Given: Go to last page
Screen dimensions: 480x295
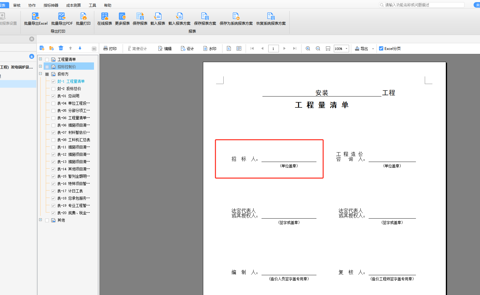Looking at the screenshot, I should (x=294, y=48).
